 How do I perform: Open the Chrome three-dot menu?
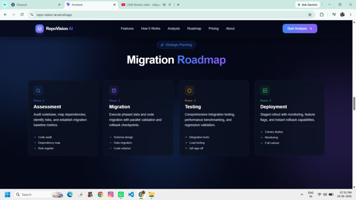click(x=351, y=15)
